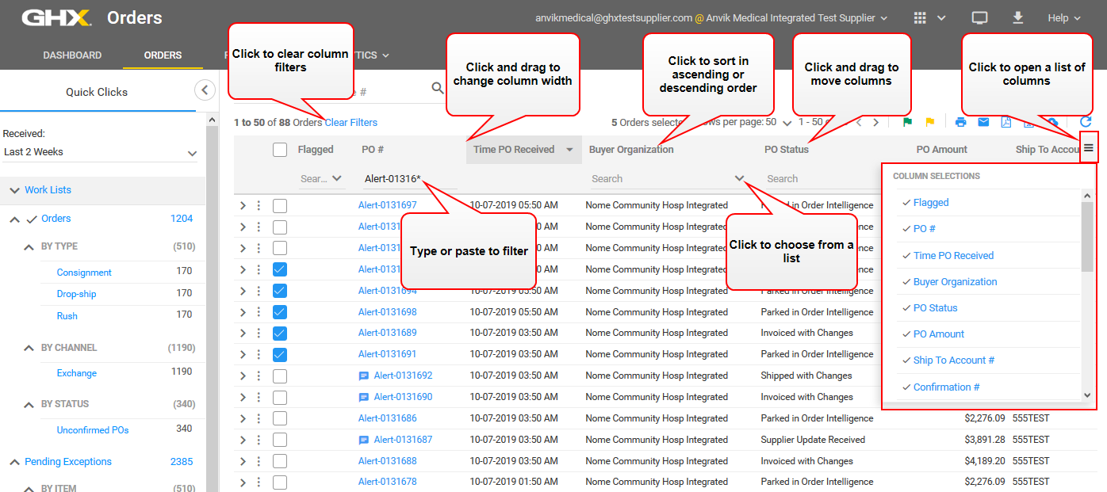Click sort arrow in Time PO Received header
Image resolution: width=1107 pixels, height=492 pixels.
click(569, 150)
